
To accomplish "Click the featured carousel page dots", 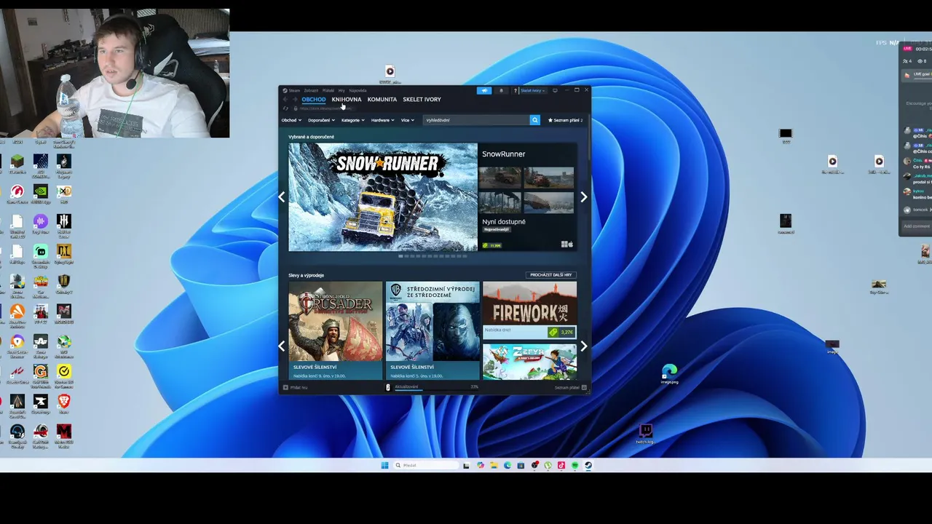I will pos(433,256).
